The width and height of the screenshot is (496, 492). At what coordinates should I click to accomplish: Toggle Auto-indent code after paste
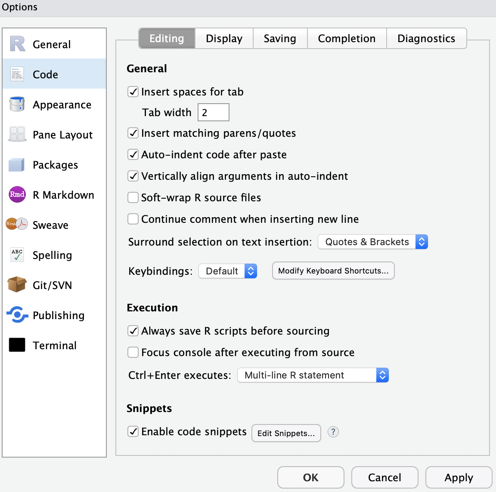coord(133,154)
